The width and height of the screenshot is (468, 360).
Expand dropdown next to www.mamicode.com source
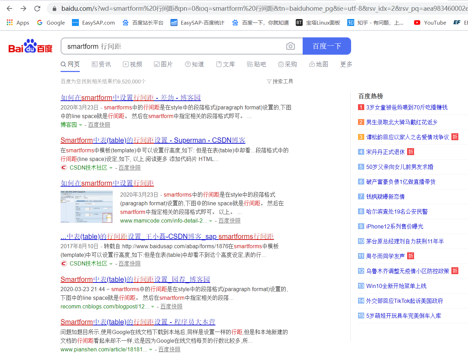click(211, 221)
